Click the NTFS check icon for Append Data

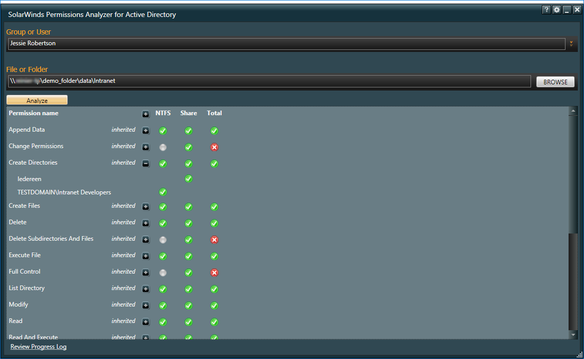click(163, 131)
